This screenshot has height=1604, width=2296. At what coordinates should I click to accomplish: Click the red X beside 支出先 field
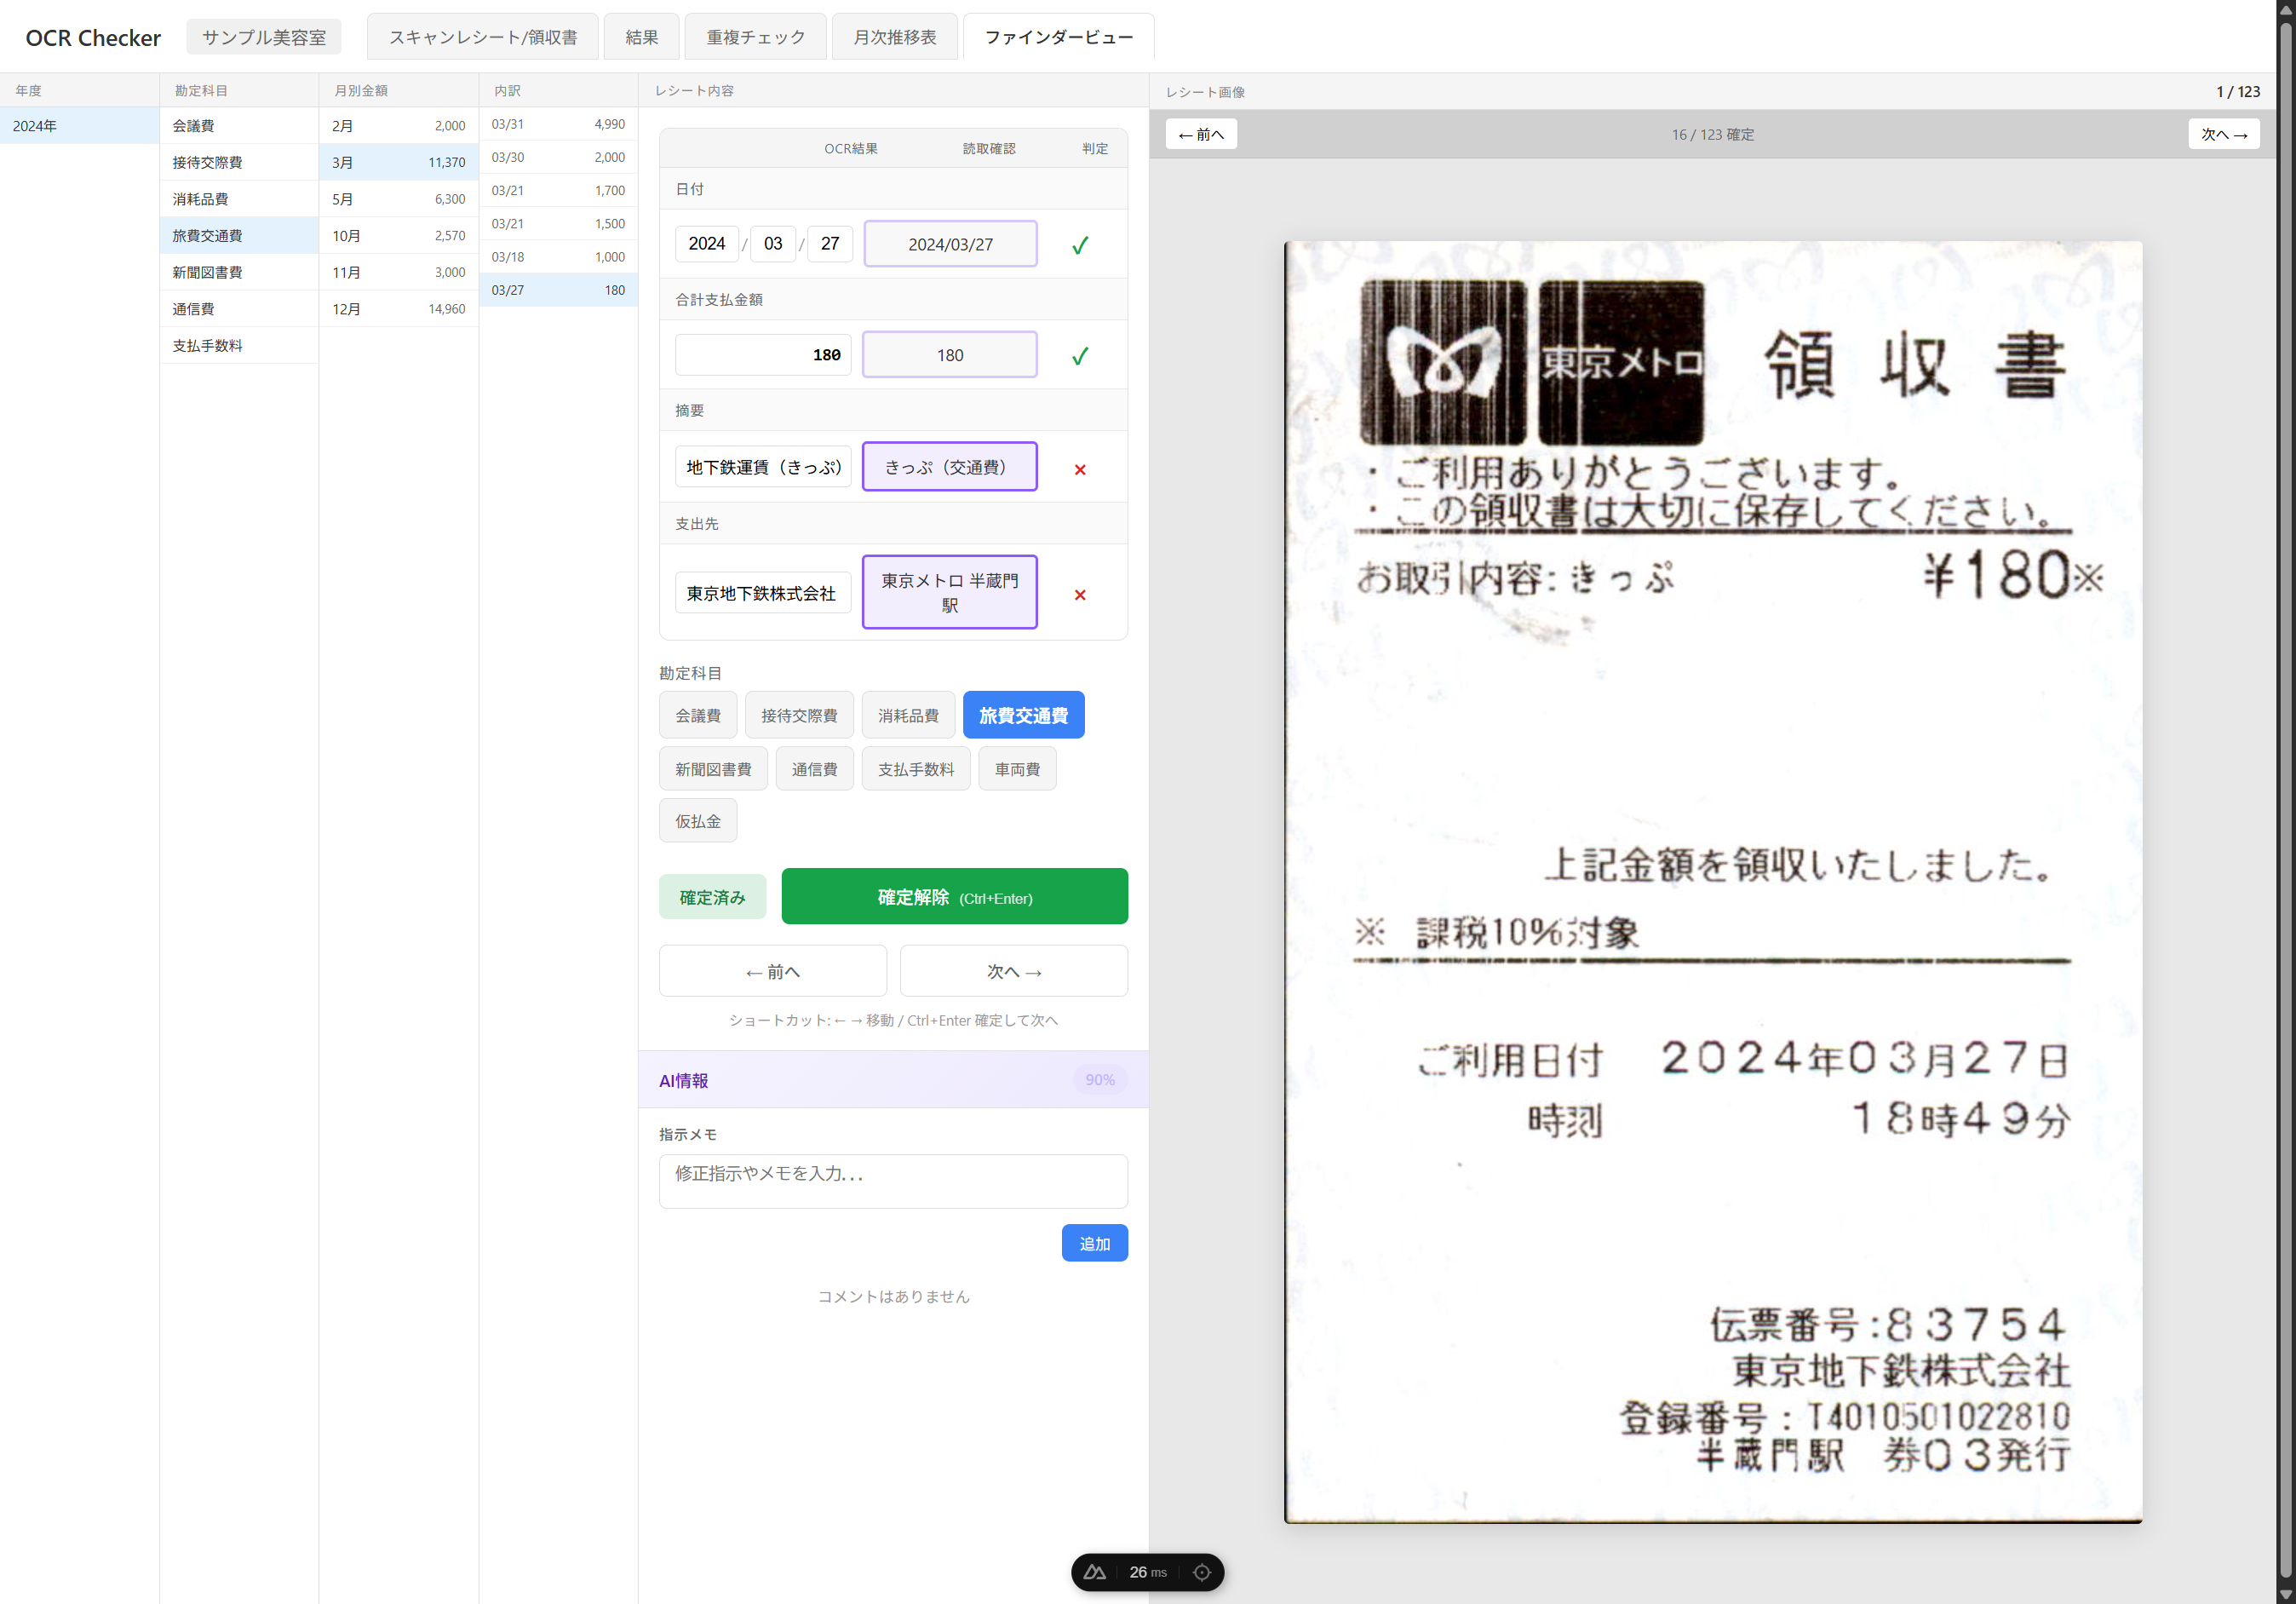click(x=1079, y=595)
